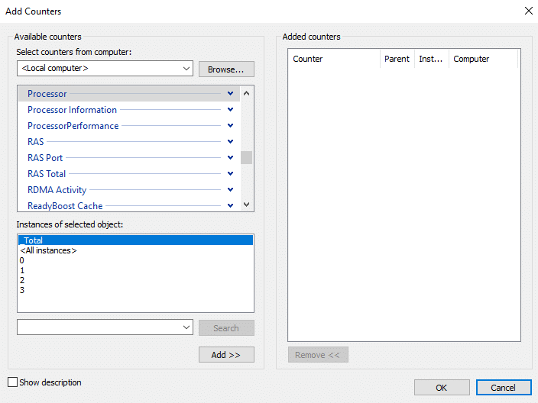Enable the Show description checkbox
This screenshot has height=403, width=538.
point(12,382)
